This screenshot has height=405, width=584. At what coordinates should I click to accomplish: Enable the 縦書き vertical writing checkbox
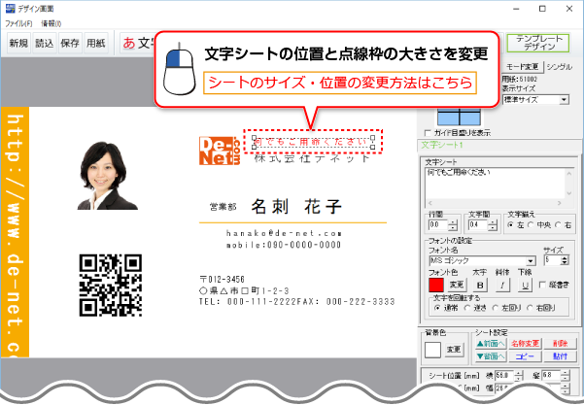click(542, 285)
